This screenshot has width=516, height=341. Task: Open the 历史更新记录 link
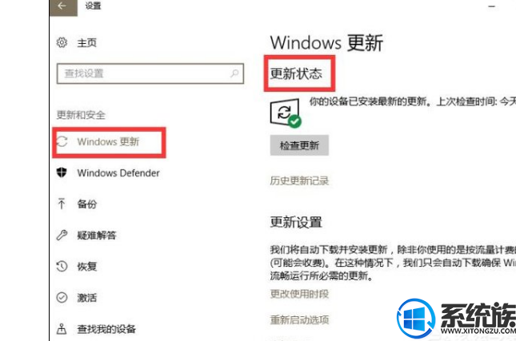299,180
